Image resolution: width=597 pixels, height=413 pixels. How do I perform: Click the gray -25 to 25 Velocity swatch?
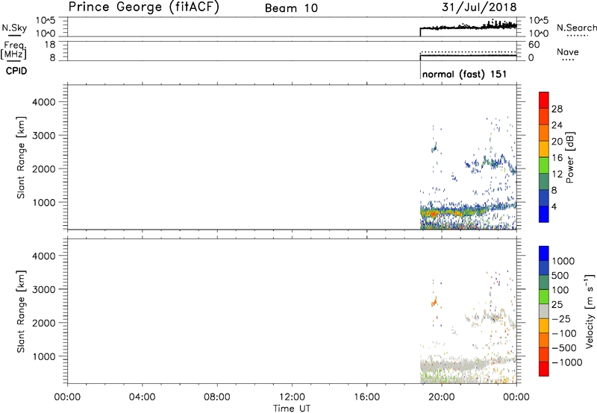544,312
